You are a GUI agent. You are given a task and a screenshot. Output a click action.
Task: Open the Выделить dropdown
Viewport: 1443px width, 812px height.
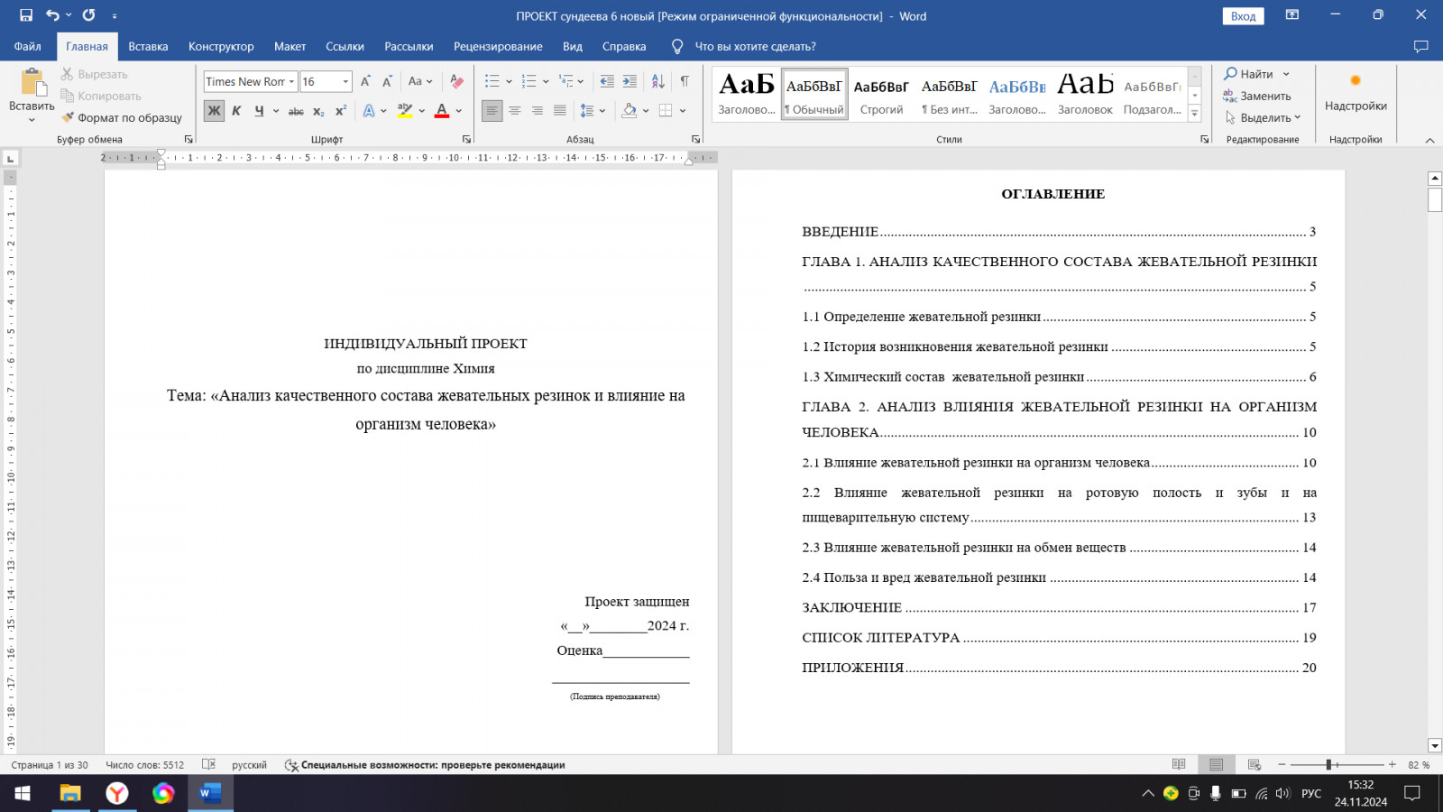(x=1263, y=117)
